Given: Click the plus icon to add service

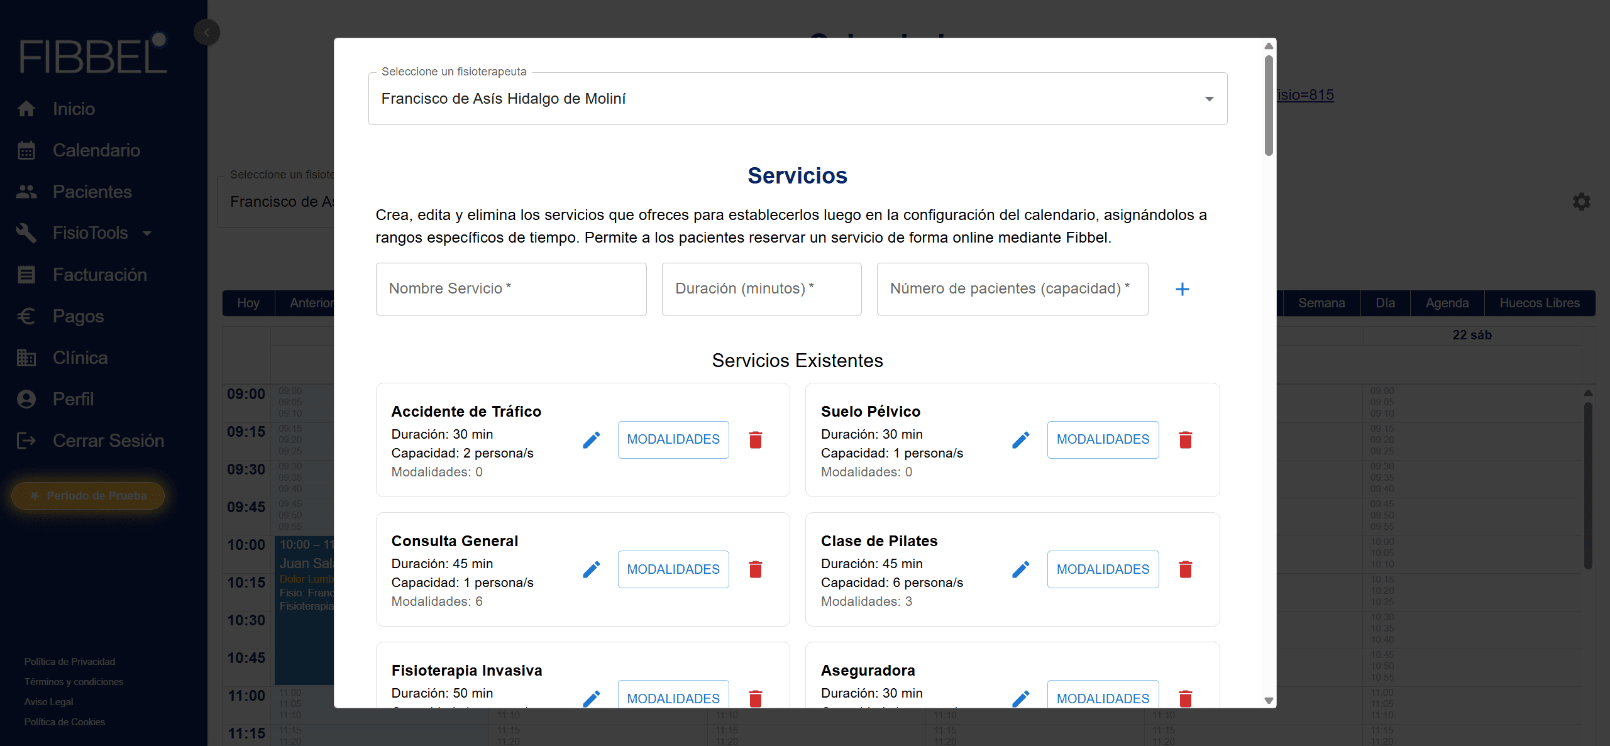Looking at the screenshot, I should [x=1182, y=289].
